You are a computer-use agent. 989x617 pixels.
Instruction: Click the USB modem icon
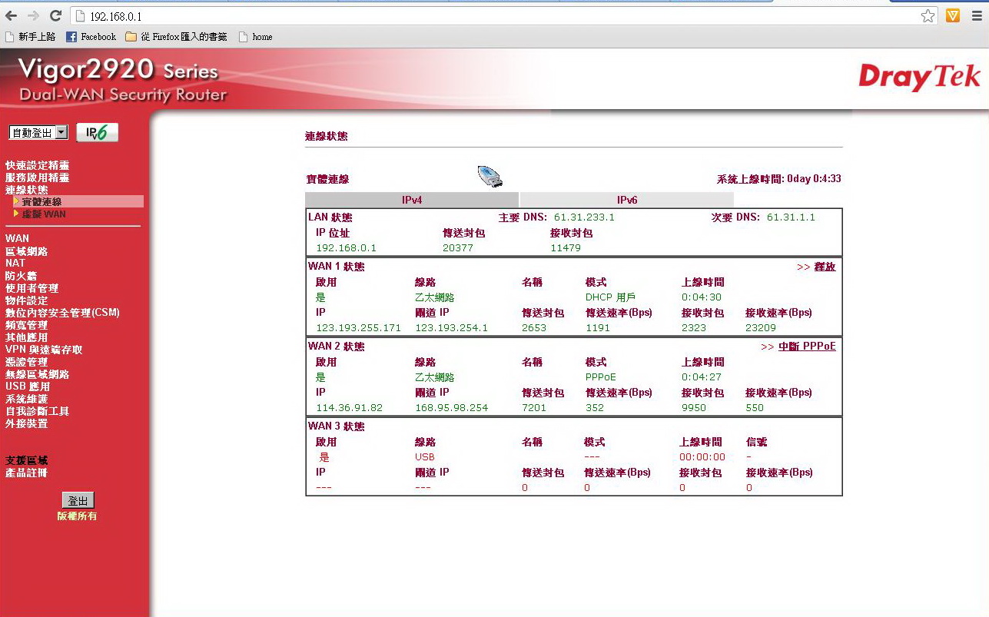[490, 177]
